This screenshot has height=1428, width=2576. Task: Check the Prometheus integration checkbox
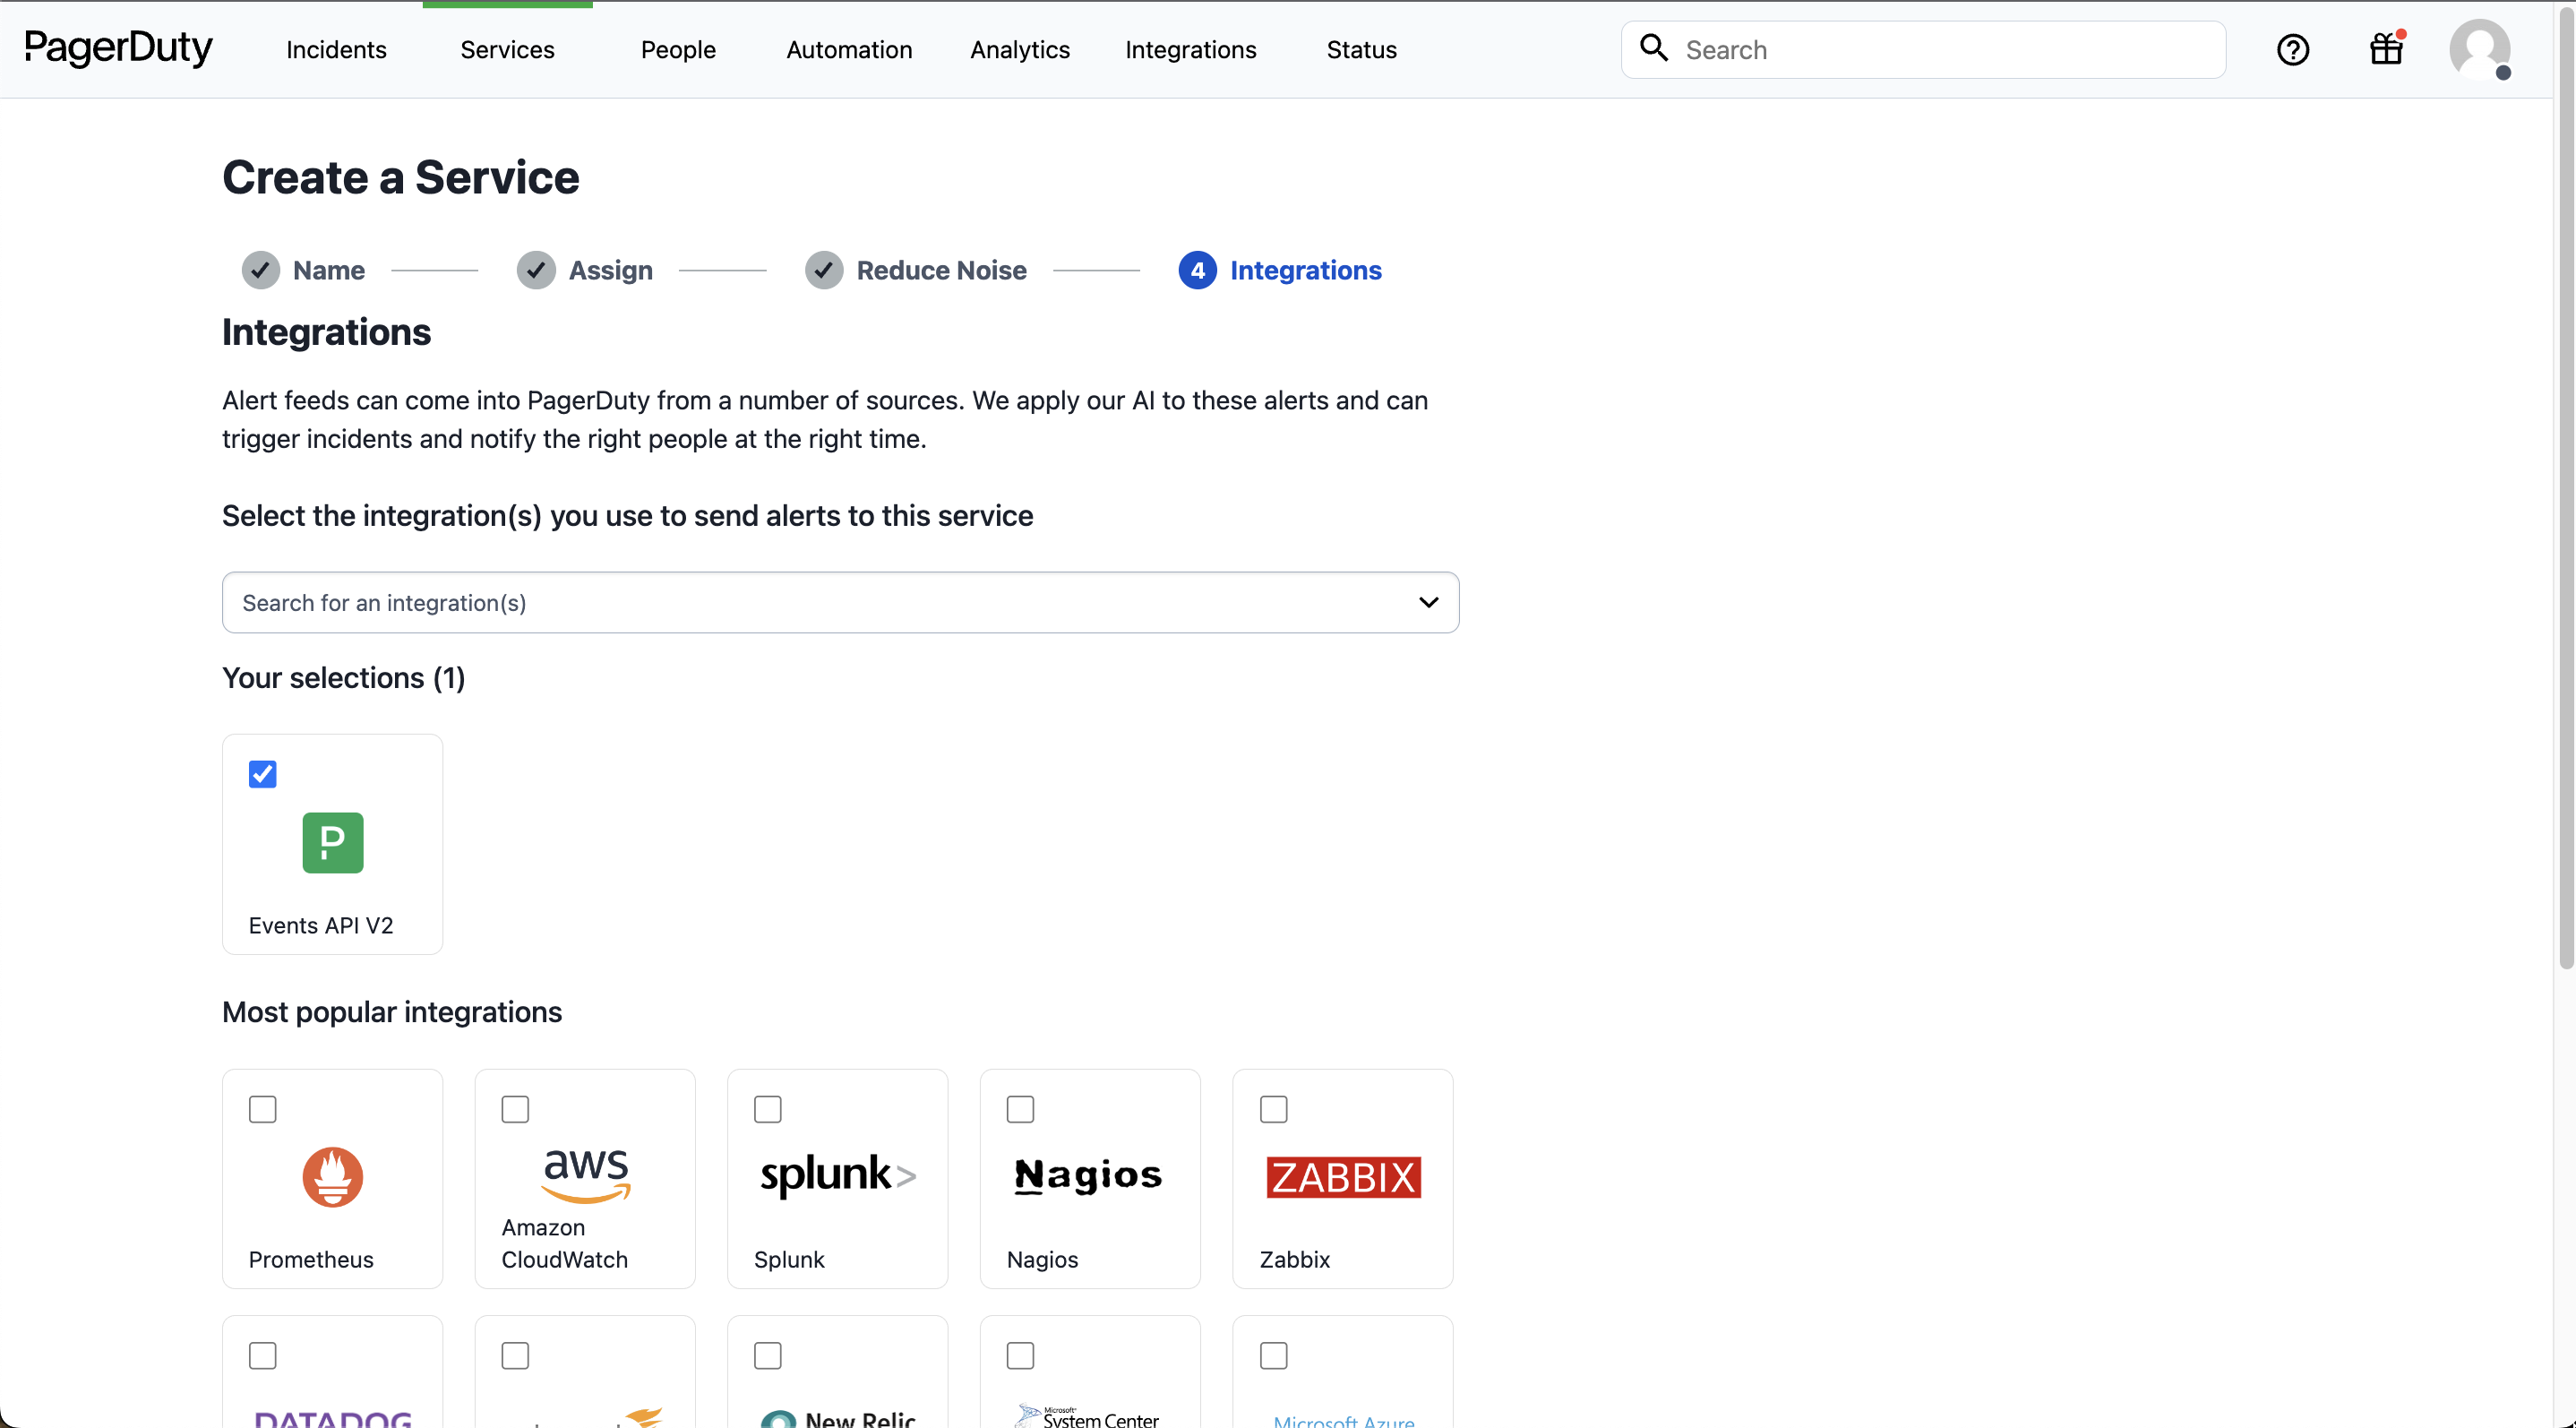coord(262,1109)
